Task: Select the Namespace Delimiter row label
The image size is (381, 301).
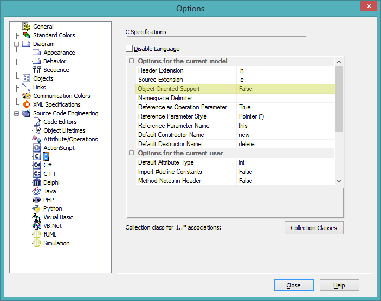Action: tap(165, 98)
